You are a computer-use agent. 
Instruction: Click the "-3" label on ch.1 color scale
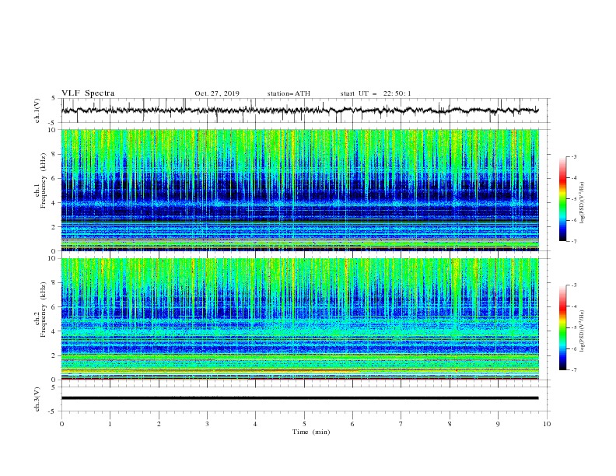coord(573,156)
